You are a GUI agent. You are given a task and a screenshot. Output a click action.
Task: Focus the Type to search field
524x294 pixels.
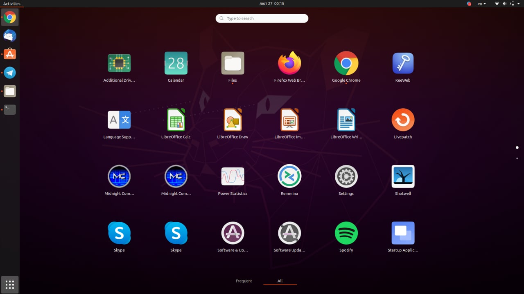coord(262,18)
